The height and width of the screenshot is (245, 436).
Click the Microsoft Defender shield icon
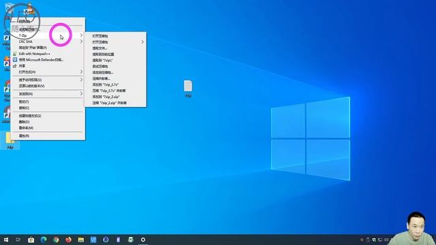15,60
